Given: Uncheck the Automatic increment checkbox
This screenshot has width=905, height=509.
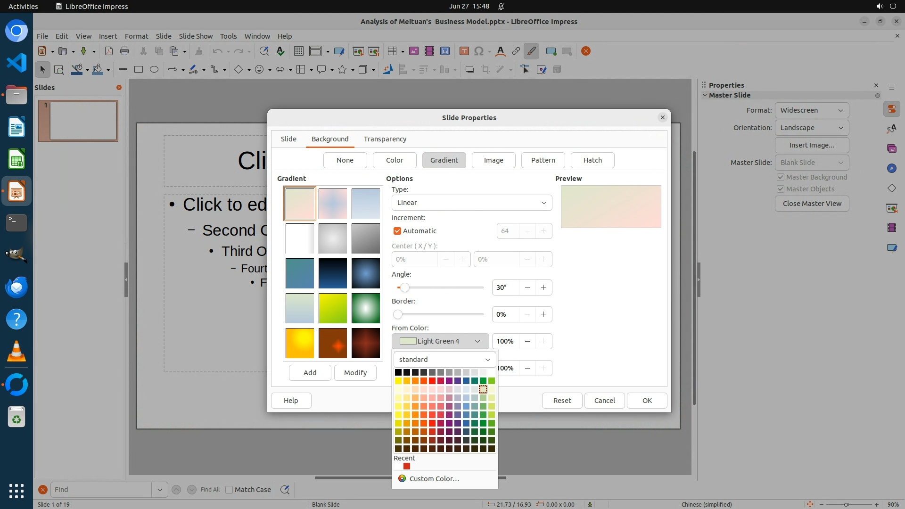Looking at the screenshot, I should coord(397,231).
